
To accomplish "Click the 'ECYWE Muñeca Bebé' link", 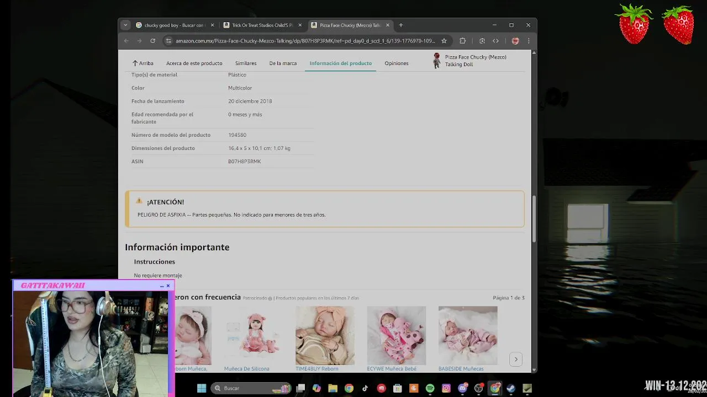I will point(392,369).
